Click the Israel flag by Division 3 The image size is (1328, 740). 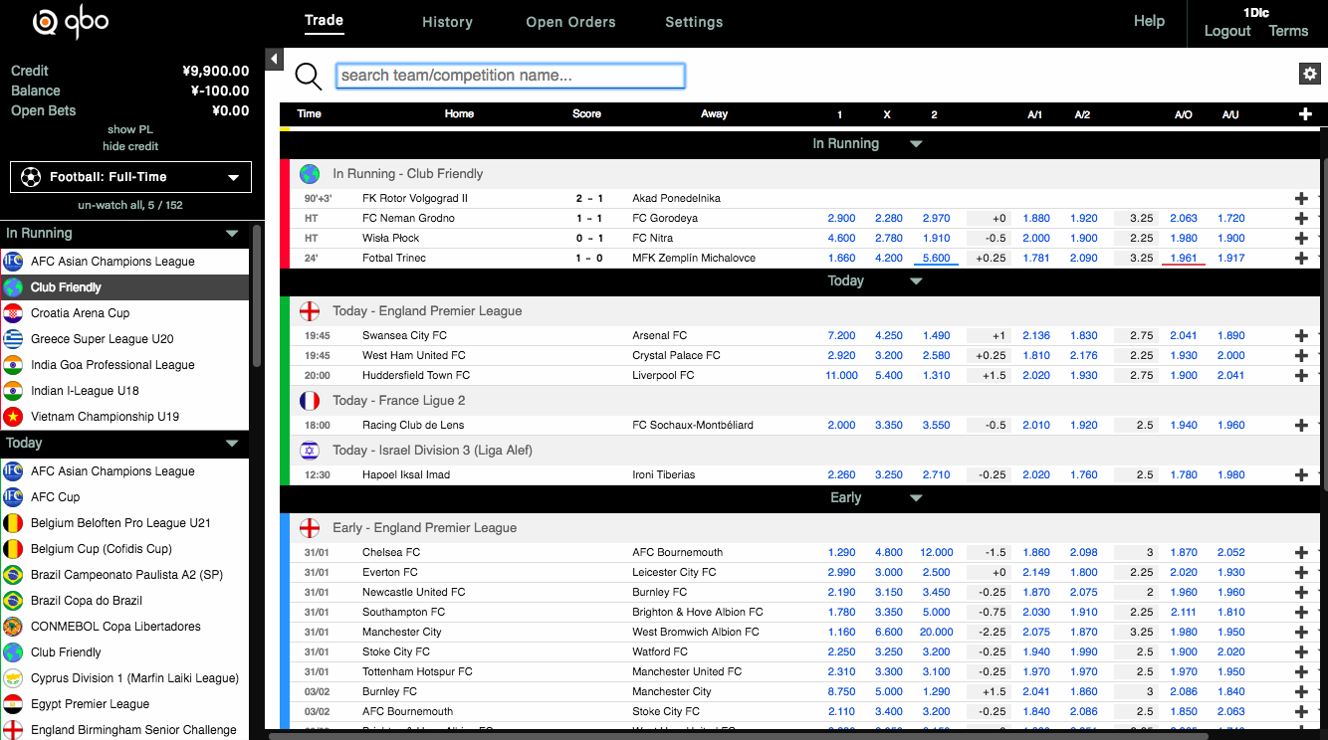pos(310,451)
